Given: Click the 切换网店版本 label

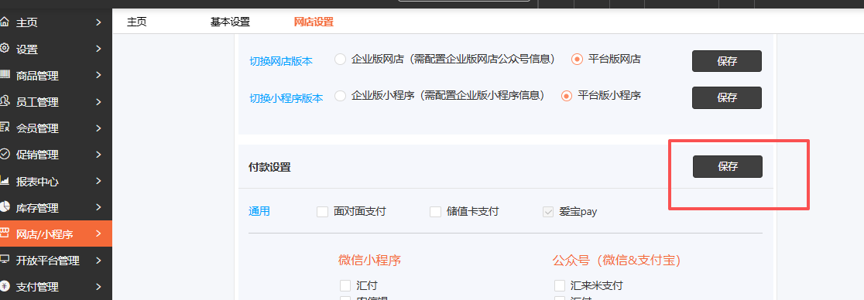Looking at the screenshot, I should click(x=281, y=62).
